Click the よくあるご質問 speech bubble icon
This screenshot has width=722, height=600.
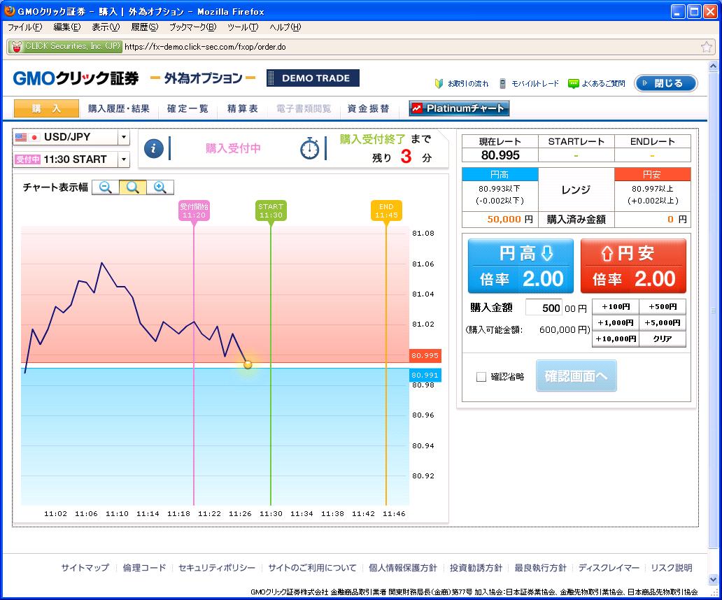573,84
